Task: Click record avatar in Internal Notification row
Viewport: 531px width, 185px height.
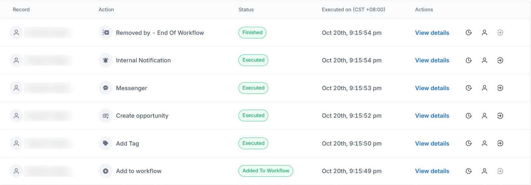Action: click(x=16, y=60)
